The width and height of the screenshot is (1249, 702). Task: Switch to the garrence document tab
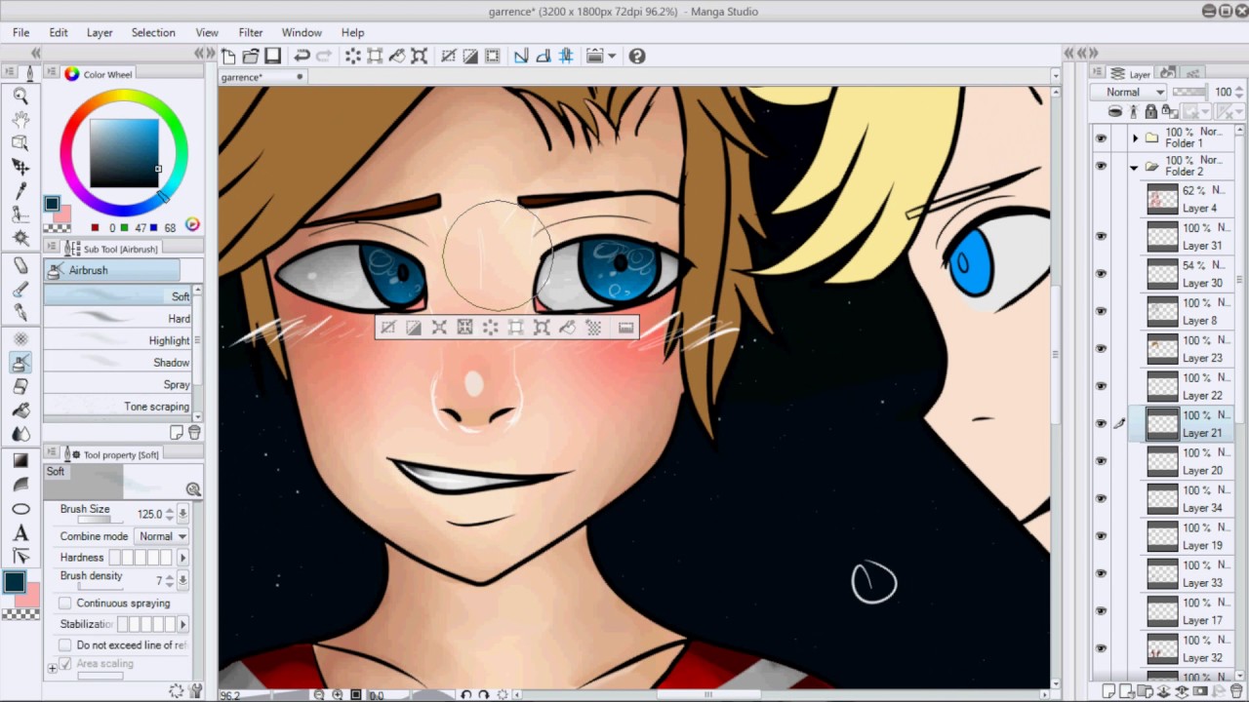pyautogui.click(x=262, y=77)
